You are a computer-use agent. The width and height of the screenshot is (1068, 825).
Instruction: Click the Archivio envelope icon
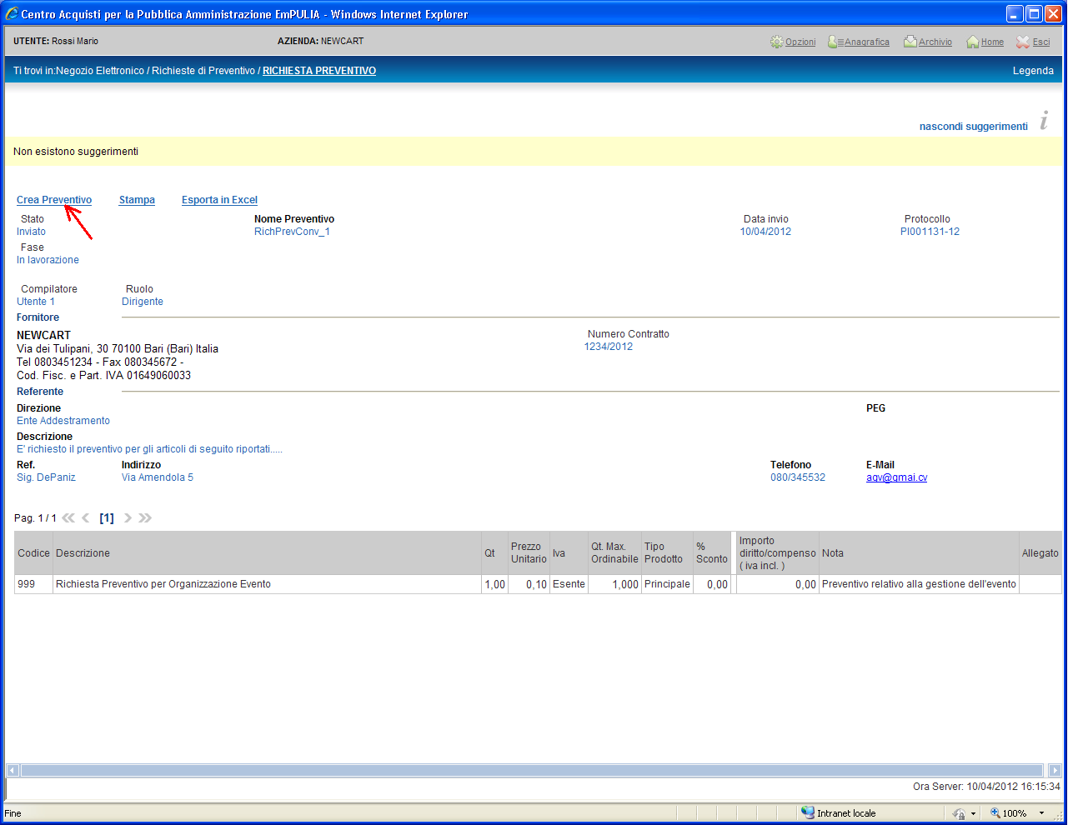(x=910, y=42)
